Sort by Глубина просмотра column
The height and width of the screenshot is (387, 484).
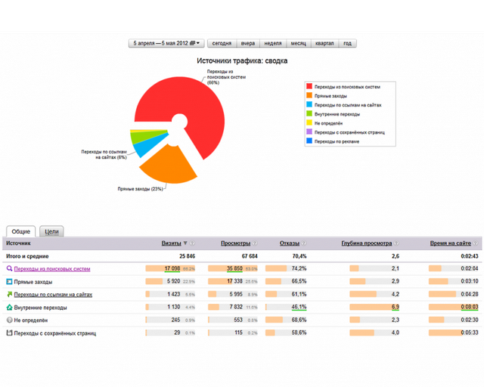tap(366, 243)
